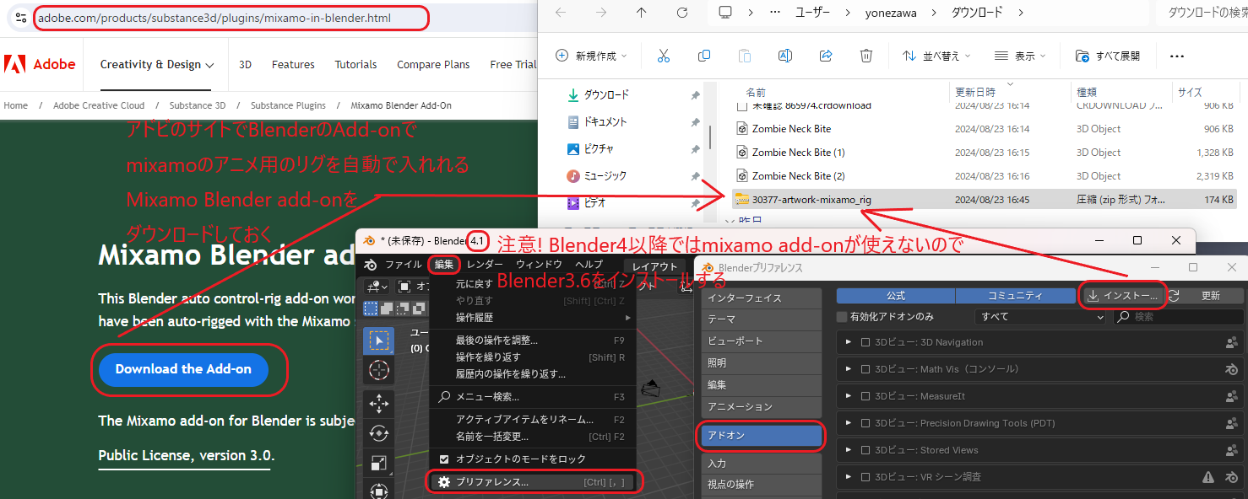This screenshot has height=499, width=1248.
Task: Click the warning icon on VR scene add-on
Action: 1208,477
